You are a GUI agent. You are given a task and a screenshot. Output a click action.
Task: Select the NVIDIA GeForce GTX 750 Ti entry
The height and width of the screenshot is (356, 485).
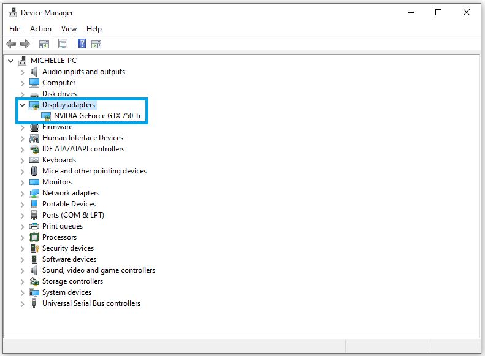point(97,116)
